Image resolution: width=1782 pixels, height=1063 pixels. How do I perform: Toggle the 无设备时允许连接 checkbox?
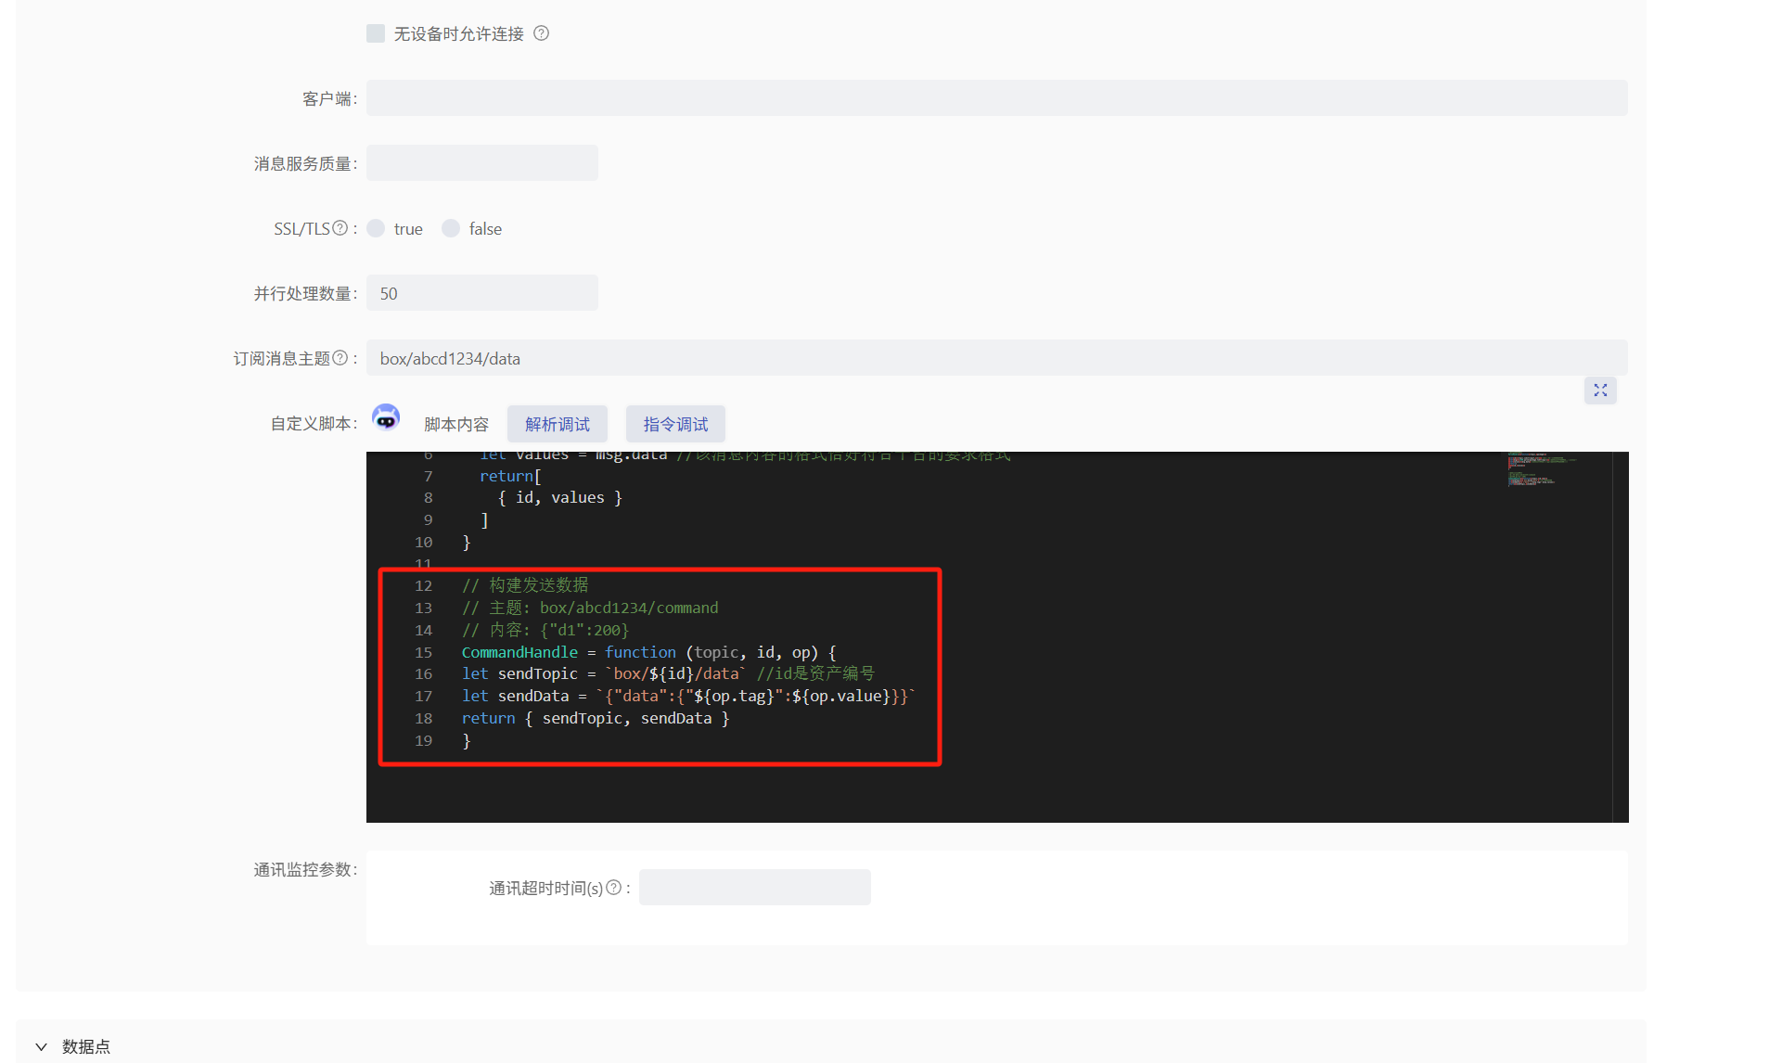tap(376, 33)
